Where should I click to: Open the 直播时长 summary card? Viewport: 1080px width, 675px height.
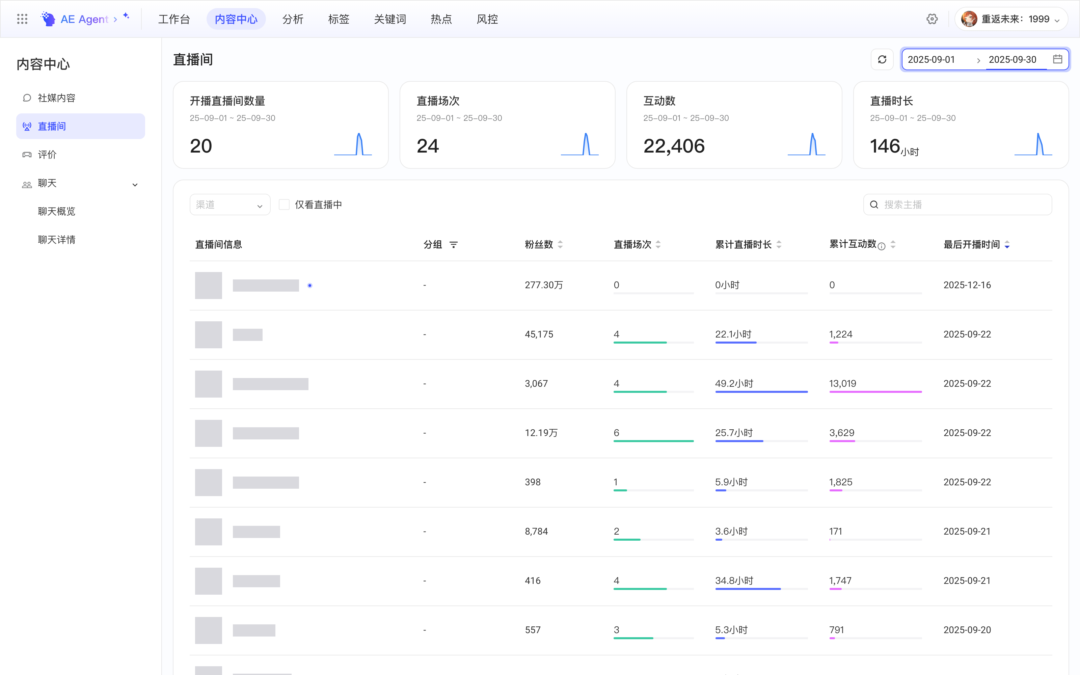click(x=961, y=125)
